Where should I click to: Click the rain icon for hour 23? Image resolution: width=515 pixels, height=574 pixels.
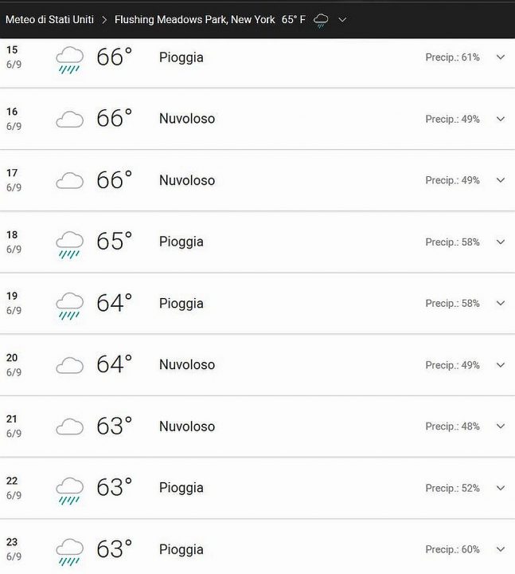click(x=69, y=552)
